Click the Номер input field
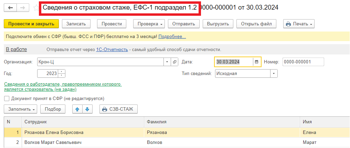The image size is (350, 148). [x=303, y=62]
